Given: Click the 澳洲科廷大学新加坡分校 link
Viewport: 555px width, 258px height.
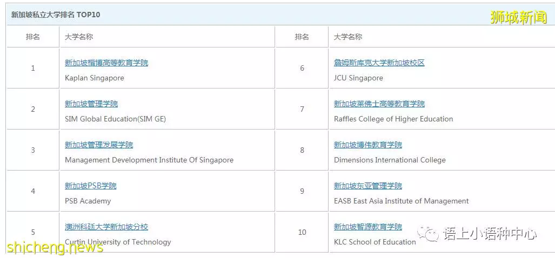Looking at the screenshot, I should pos(106,227).
